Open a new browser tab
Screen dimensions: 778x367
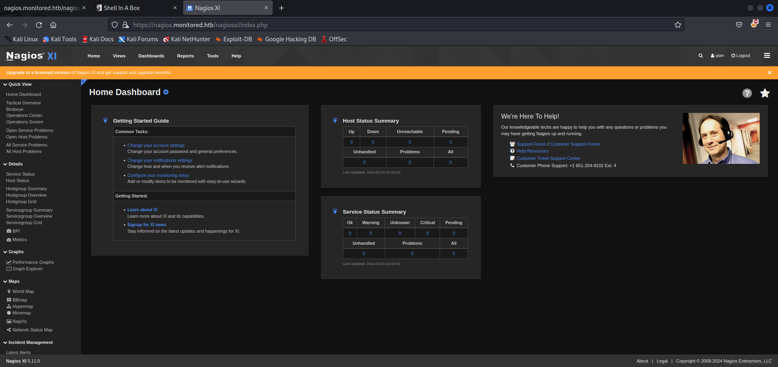click(282, 8)
